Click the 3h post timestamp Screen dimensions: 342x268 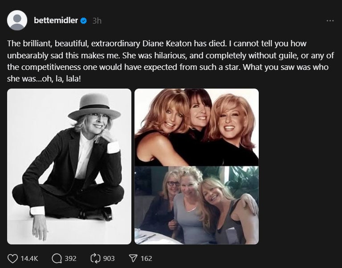click(97, 20)
